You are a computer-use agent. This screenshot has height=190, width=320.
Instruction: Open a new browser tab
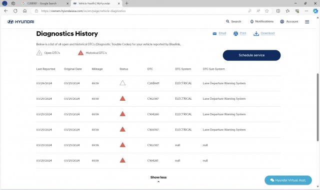(x=126, y=3)
